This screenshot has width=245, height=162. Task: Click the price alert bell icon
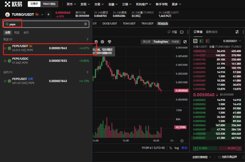pos(169,32)
